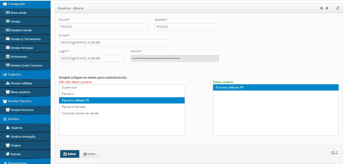Toggle the Direitos sidebar section

(x=13, y=119)
